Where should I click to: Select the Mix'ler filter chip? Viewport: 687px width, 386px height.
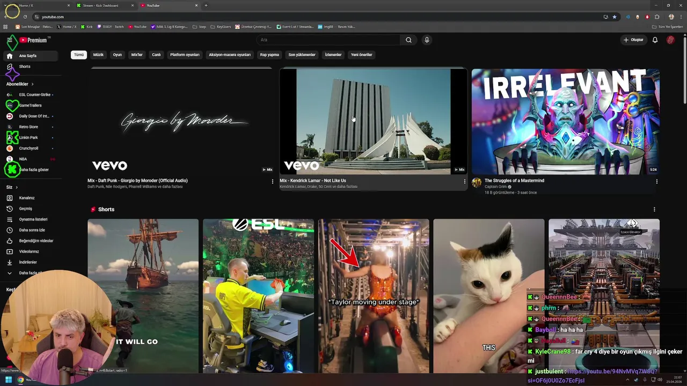137,55
